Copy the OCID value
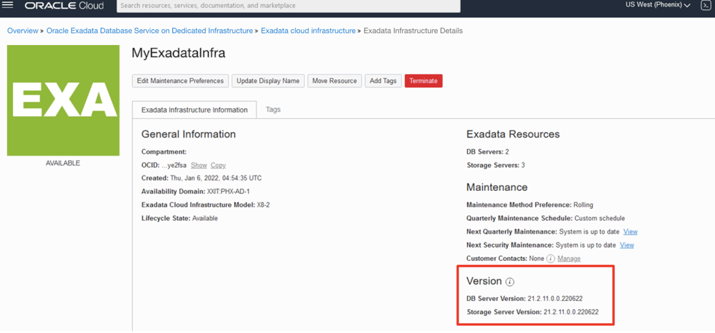 click(218, 165)
